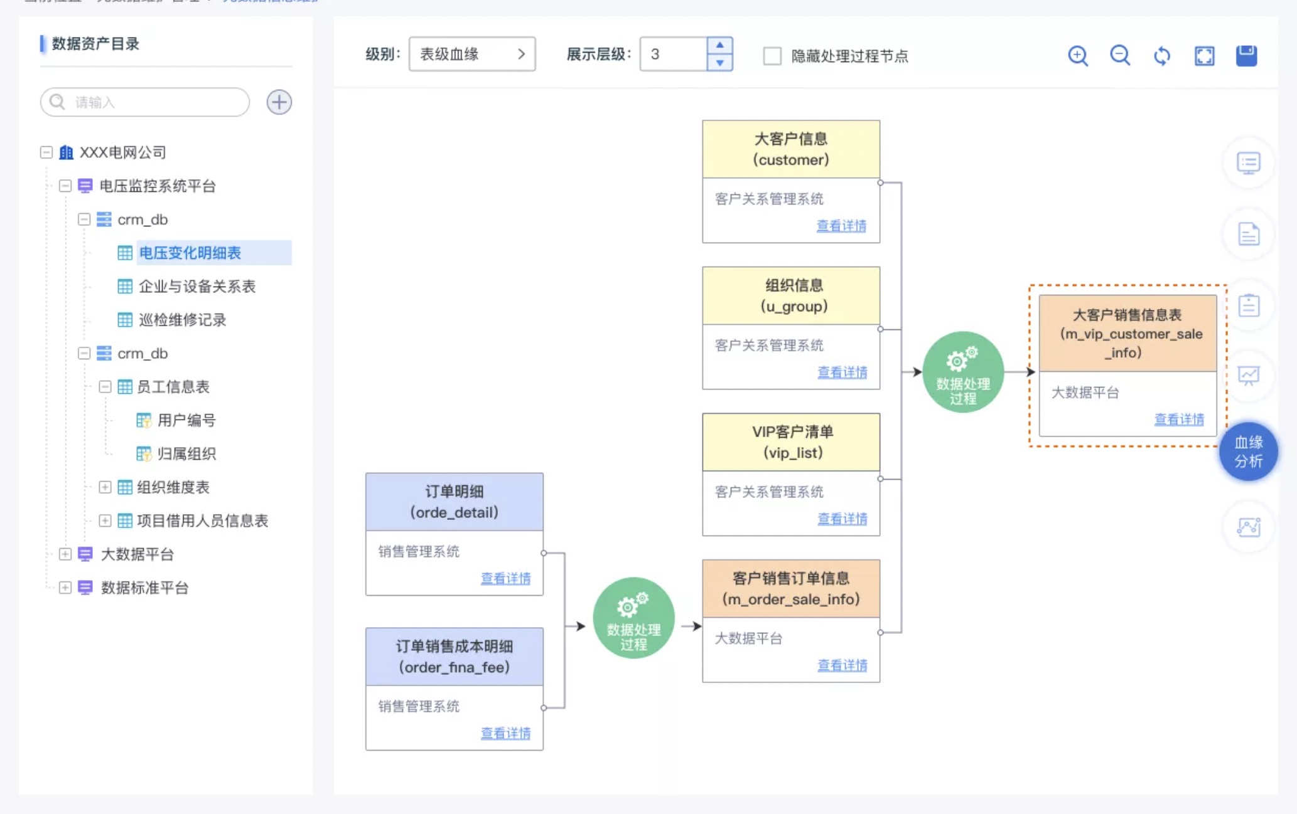The height and width of the screenshot is (814, 1297).
Task: Click the 组织信息 (u_group) node header
Action: coord(791,296)
